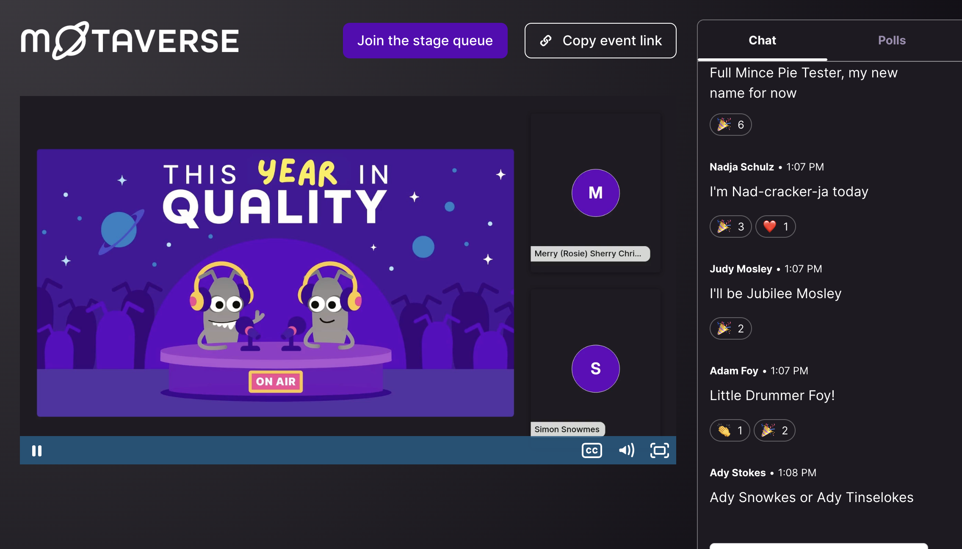Open the volume control to adjust level
Image resolution: width=962 pixels, height=549 pixels.
click(626, 450)
